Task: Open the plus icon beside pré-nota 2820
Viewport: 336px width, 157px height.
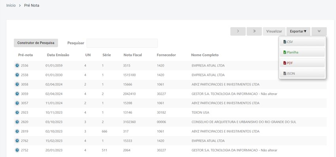Action: point(17,122)
